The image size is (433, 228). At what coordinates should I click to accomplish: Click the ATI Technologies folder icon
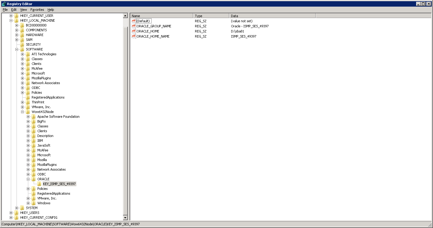coord(28,54)
